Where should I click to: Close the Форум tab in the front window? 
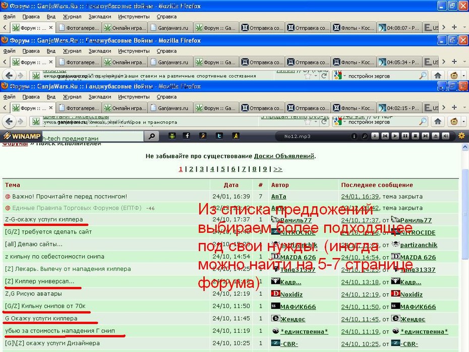tap(50, 107)
